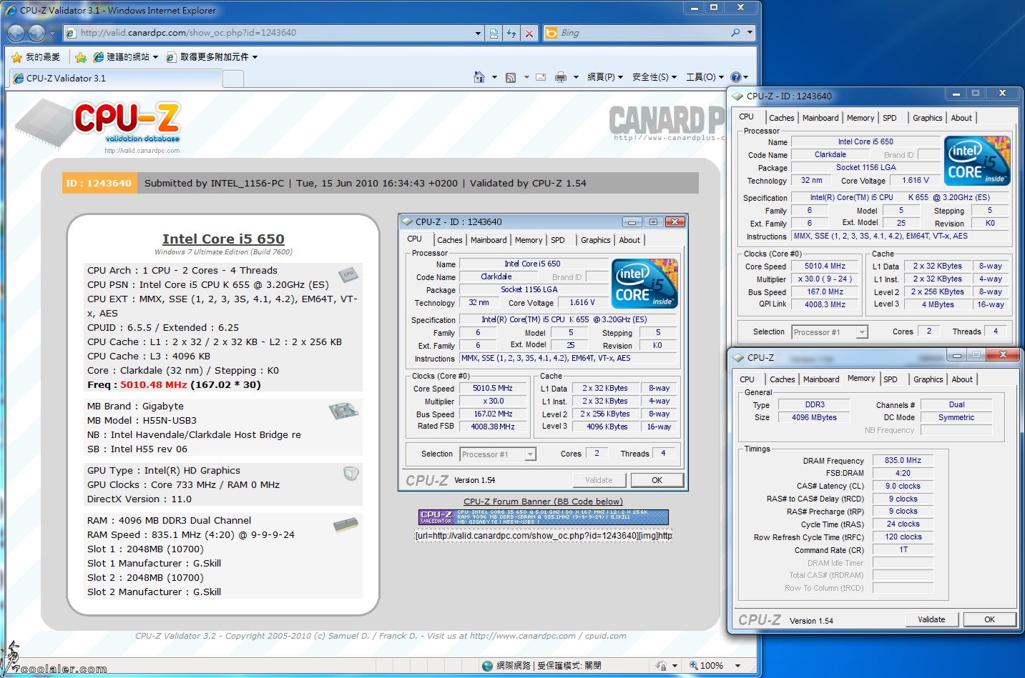The width and height of the screenshot is (1025, 678).
Task: Click the Home icon in command bar
Action: pos(479,77)
